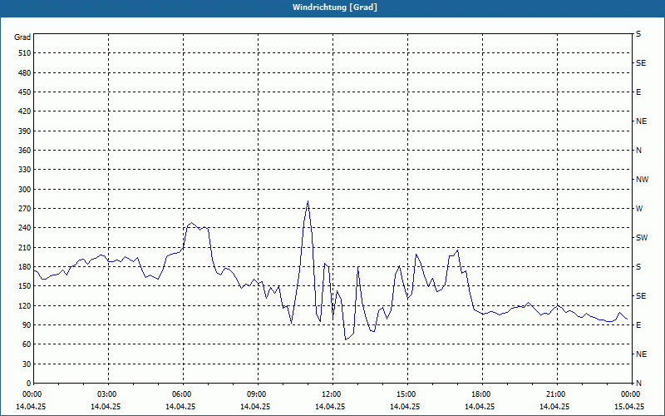Screen dimensions: 665x416
Task: Click the 300 degree axis label
Action: click(25, 190)
